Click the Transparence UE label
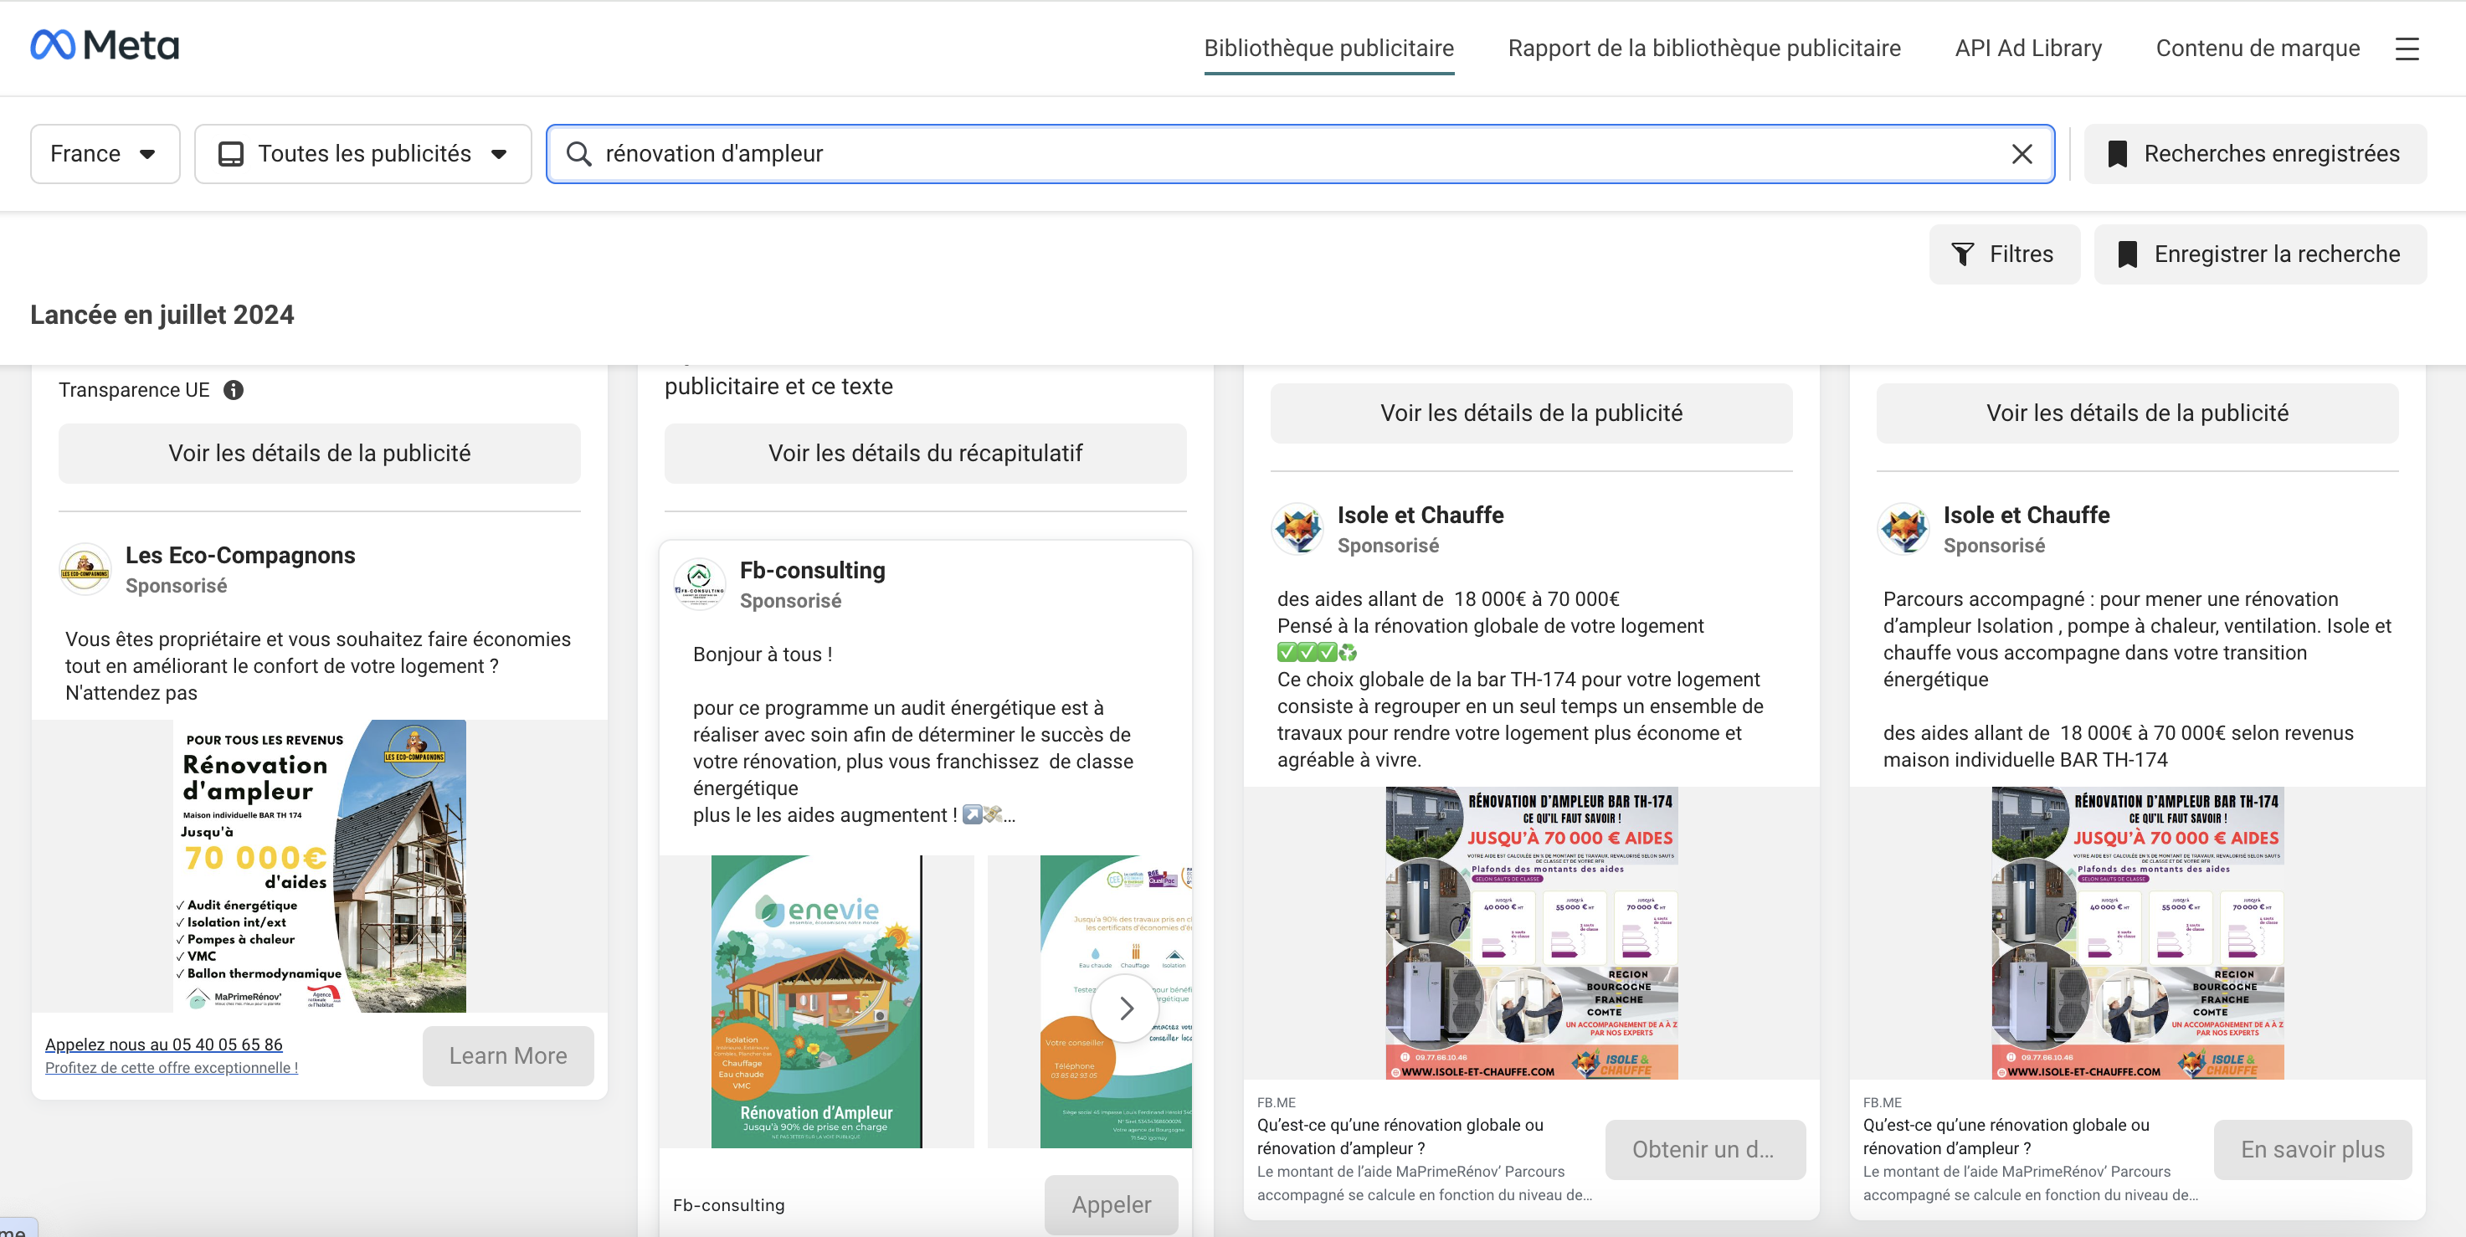Screen dimensions: 2466x1237 point(134,390)
